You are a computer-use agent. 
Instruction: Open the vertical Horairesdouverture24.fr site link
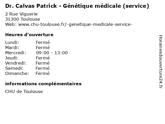coord(160,62)
